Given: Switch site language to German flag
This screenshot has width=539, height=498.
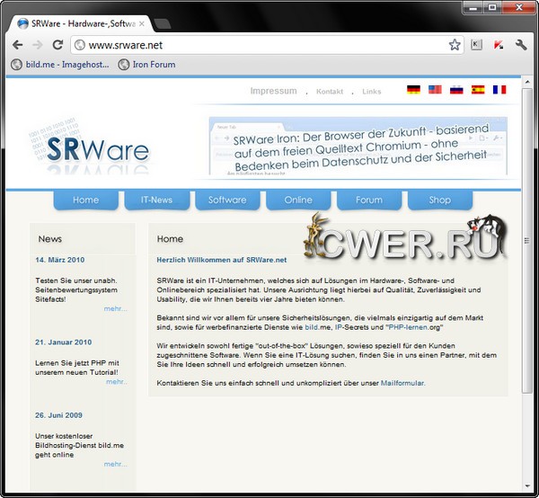Looking at the screenshot, I should 413,90.
